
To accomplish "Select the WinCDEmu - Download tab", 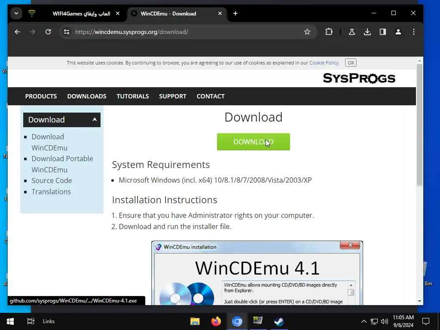I will [x=177, y=13].
